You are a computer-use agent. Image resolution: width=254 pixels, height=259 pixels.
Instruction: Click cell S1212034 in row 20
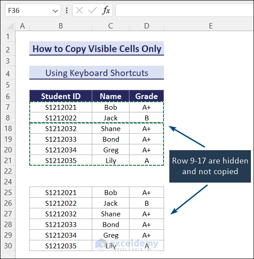61,150
